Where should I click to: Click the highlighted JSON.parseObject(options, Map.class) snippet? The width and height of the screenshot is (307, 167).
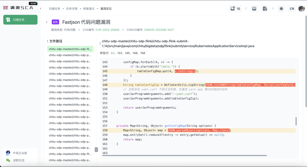(x=199, y=130)
